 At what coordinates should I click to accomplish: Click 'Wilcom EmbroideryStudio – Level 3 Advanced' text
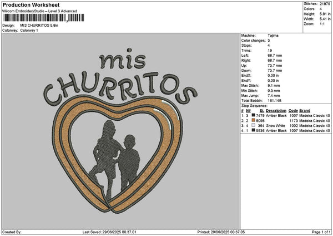(40, 11)
